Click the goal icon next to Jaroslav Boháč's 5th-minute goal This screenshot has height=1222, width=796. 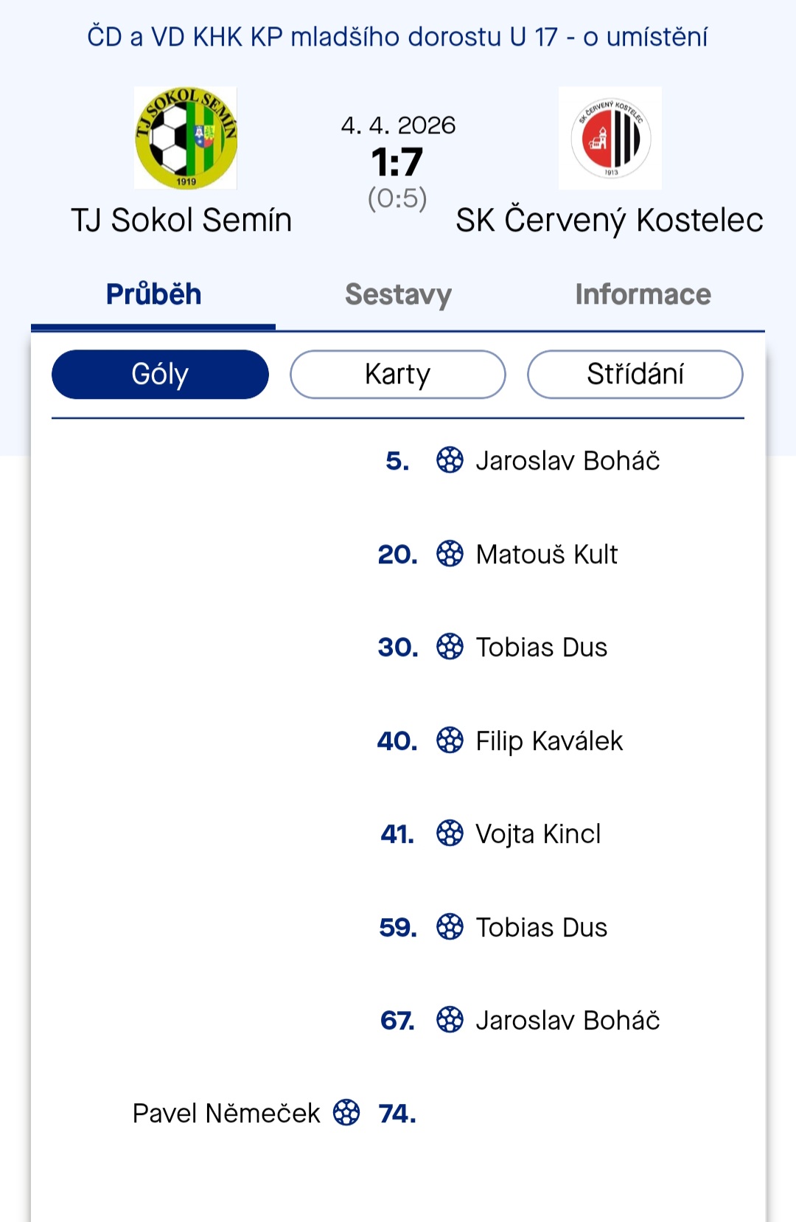coord(450,461)
